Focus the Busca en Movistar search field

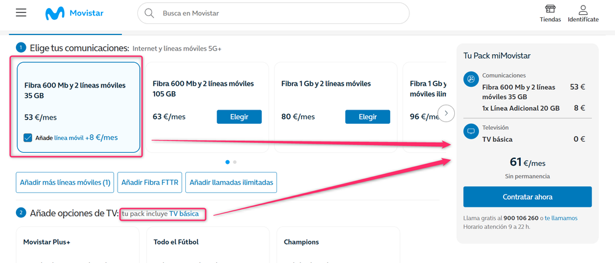(x=277, y=13)
